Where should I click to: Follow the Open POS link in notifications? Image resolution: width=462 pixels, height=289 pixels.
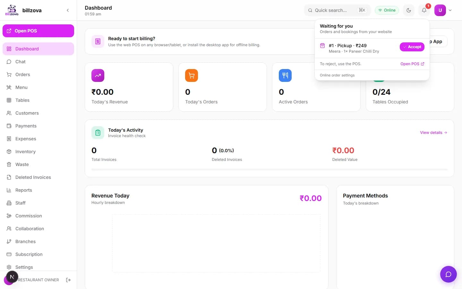click(412, 64)
